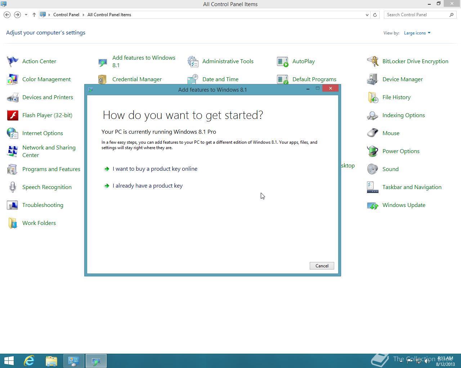Choose I already have a product key
This screenshot has width=461, height=368.
tap(148, 186)
